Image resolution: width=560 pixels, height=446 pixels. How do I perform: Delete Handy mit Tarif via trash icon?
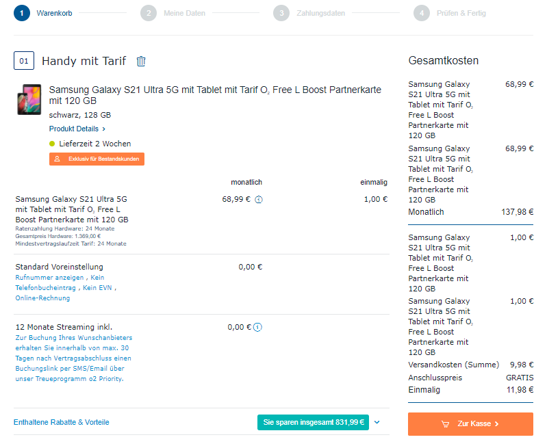click(141, 61)
